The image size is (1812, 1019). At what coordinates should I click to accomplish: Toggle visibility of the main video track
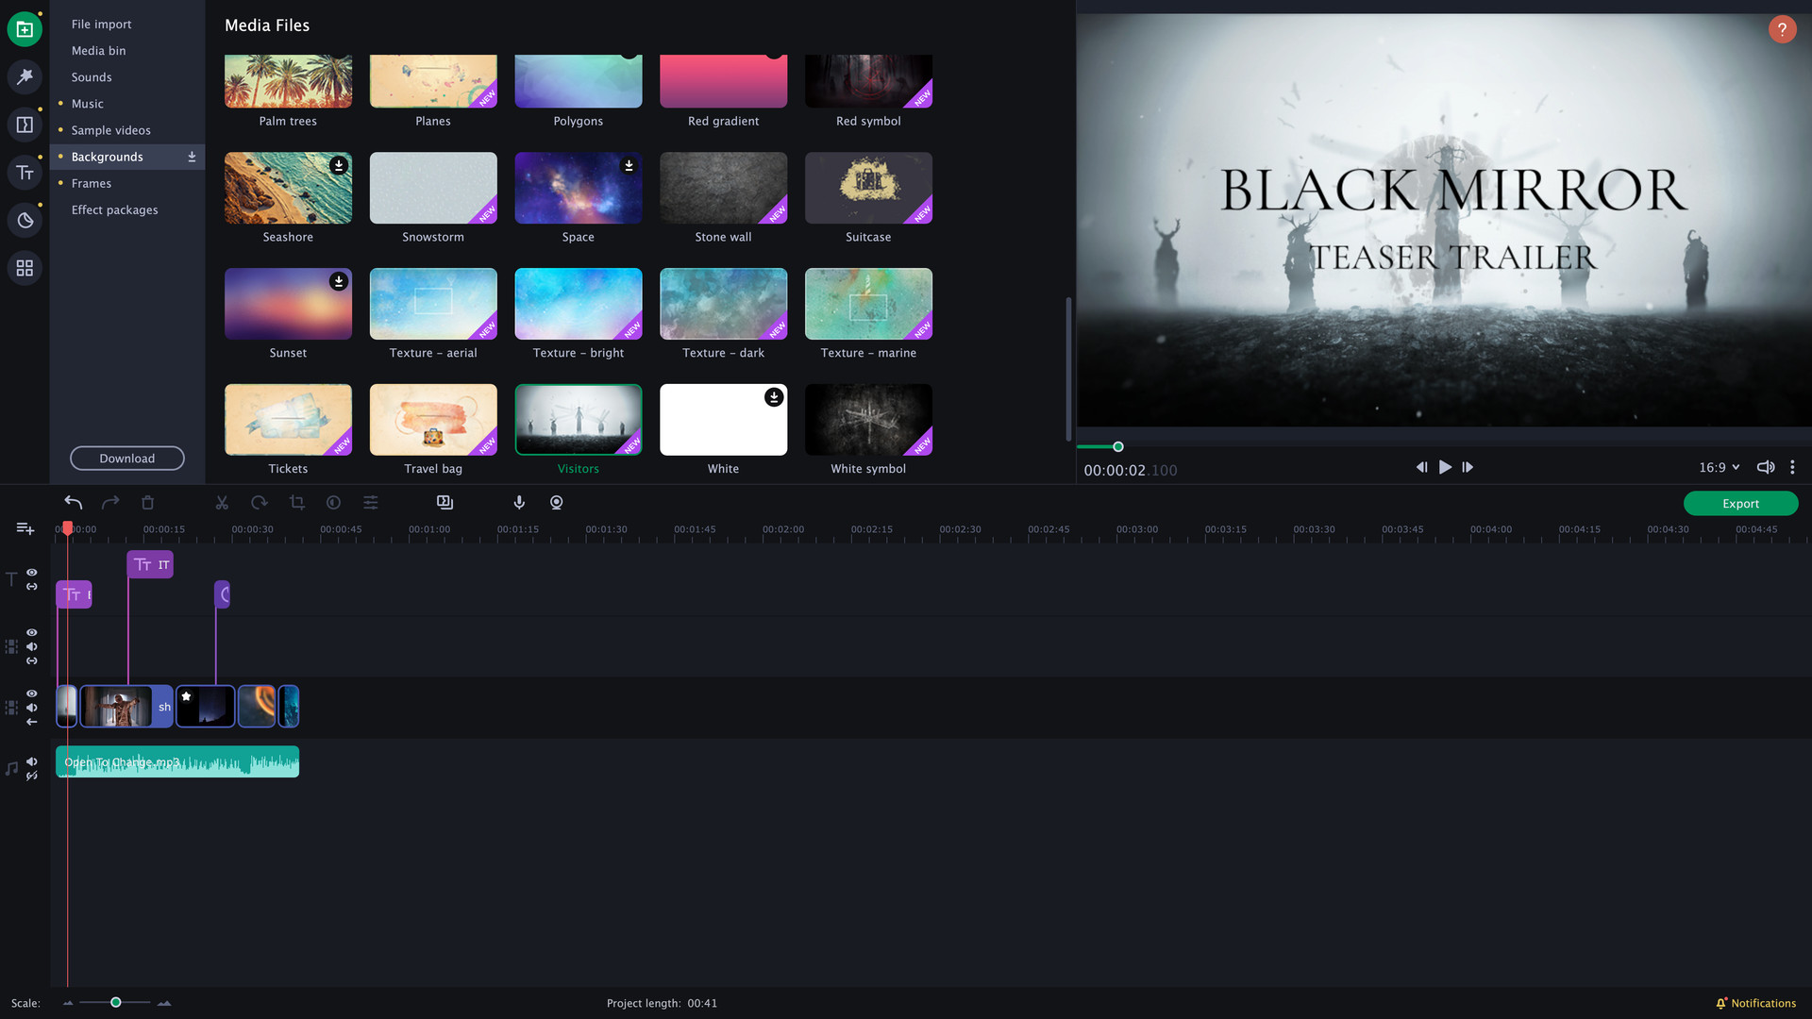(x=31, y=693)
